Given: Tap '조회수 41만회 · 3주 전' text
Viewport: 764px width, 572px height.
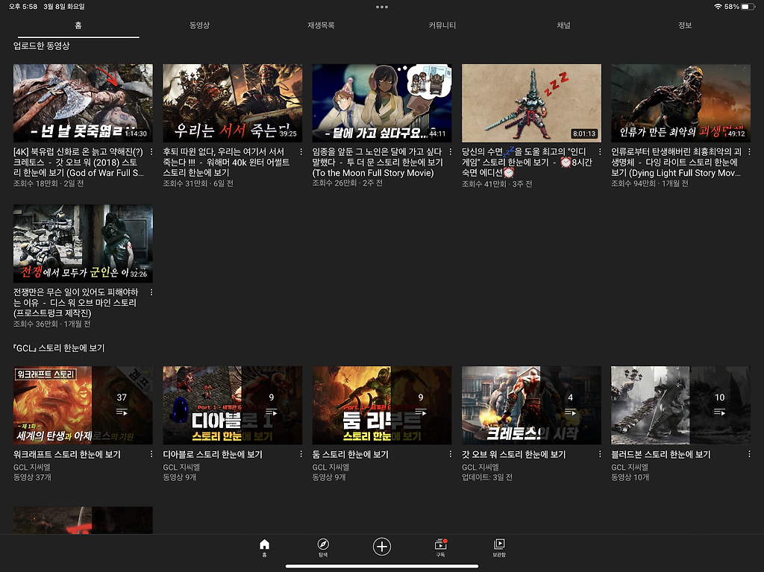Looking at the screenshot, I should click(x=497, y=183).
